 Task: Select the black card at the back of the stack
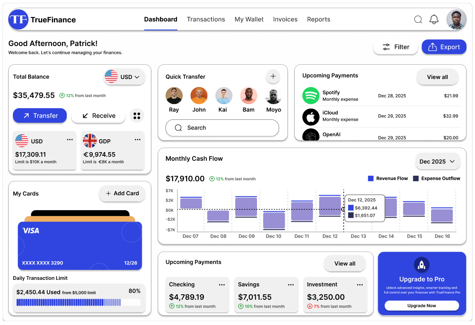[80, 213]
